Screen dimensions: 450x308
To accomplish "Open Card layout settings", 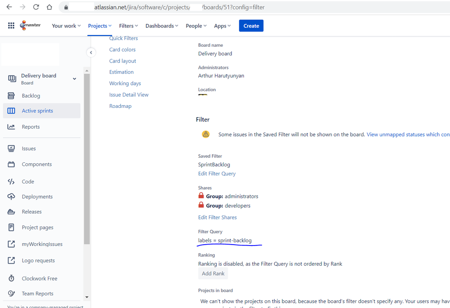I will pos(123,61).
